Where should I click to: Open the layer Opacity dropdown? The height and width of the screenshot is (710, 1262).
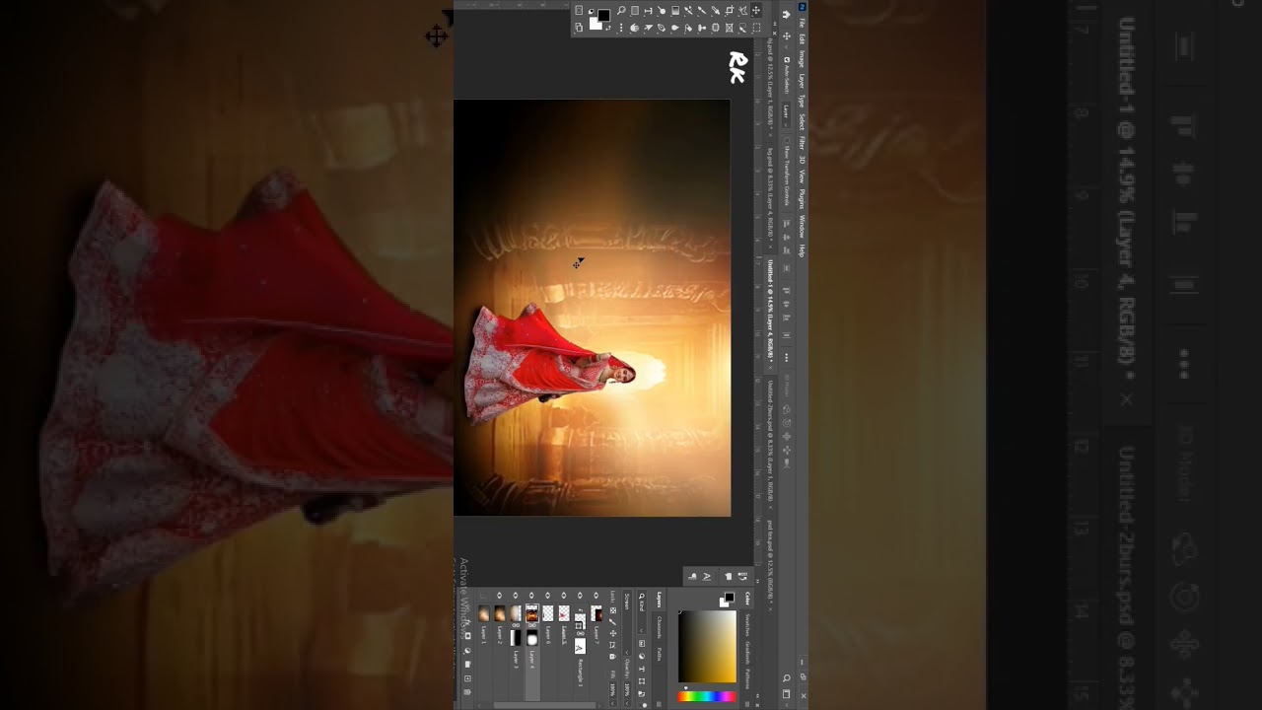tap(627, 703)
